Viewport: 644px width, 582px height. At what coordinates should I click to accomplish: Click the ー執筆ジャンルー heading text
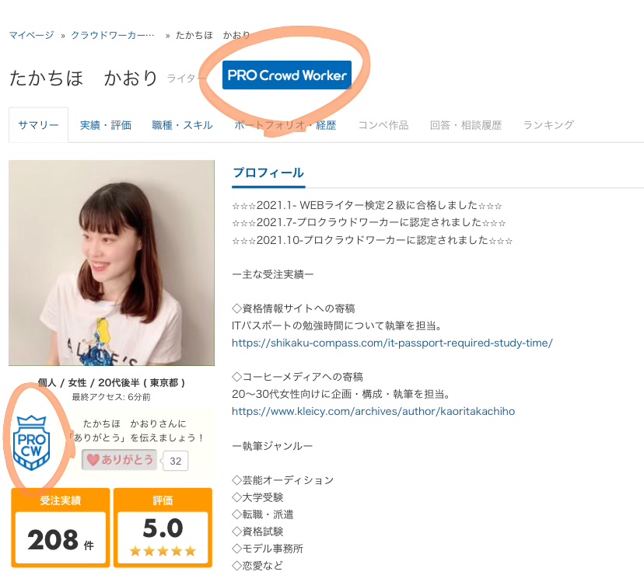point(272,446)
